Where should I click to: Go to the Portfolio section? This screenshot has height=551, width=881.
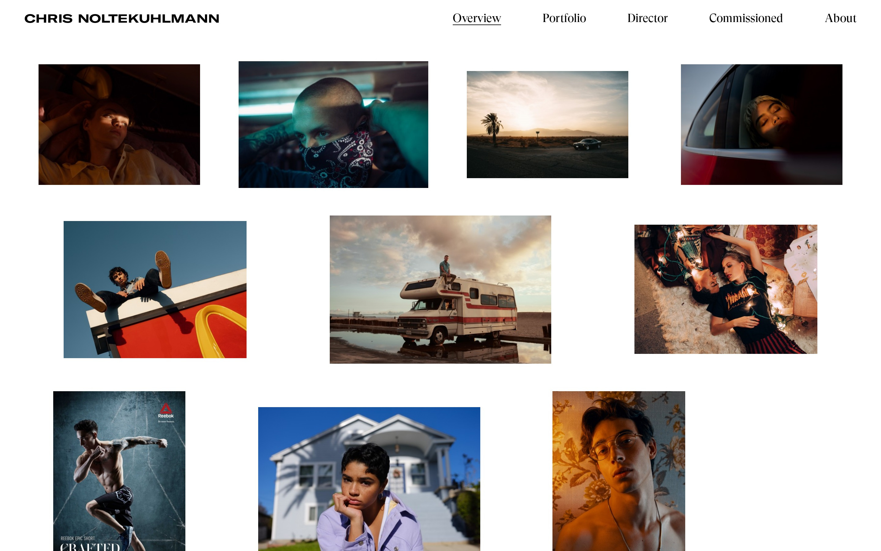[x=564, y=18]
